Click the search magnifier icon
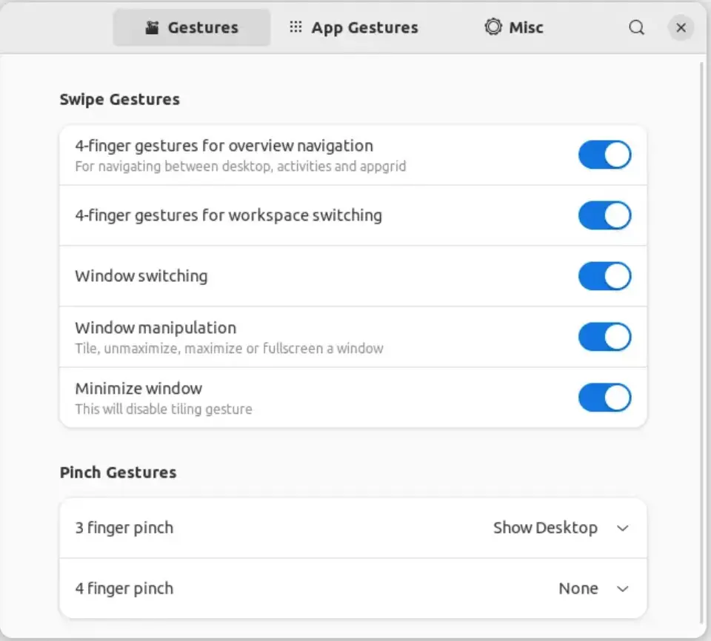This screenshot has height=641, width=711. click(x=636, y=27)
